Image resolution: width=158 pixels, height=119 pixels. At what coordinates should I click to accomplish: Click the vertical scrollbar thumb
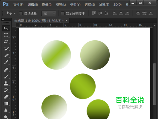click(155, 84)
